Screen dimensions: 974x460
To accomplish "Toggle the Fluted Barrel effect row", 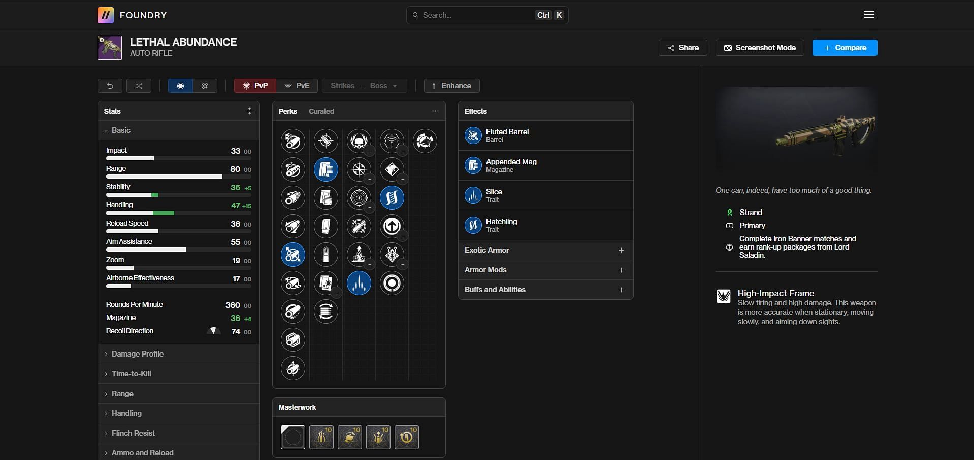I will coord(545,135).
